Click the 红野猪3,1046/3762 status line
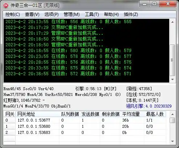Screen dimensions: 179x148 (x=24, y=100)
